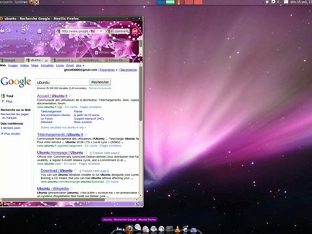Click the Firefox Home toolbar icon
The height and width of the screenshot is (234, 312).
[x=39, y=31]
